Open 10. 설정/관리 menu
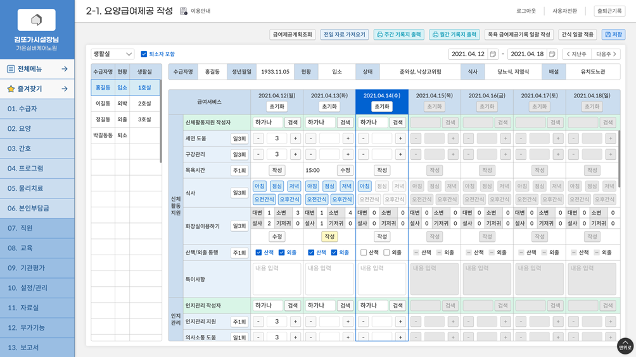Viewport: 636px width, 357px height. coord(37,287)
